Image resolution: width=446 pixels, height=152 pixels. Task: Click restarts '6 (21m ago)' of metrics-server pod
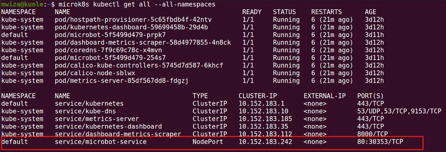(332, 81)
